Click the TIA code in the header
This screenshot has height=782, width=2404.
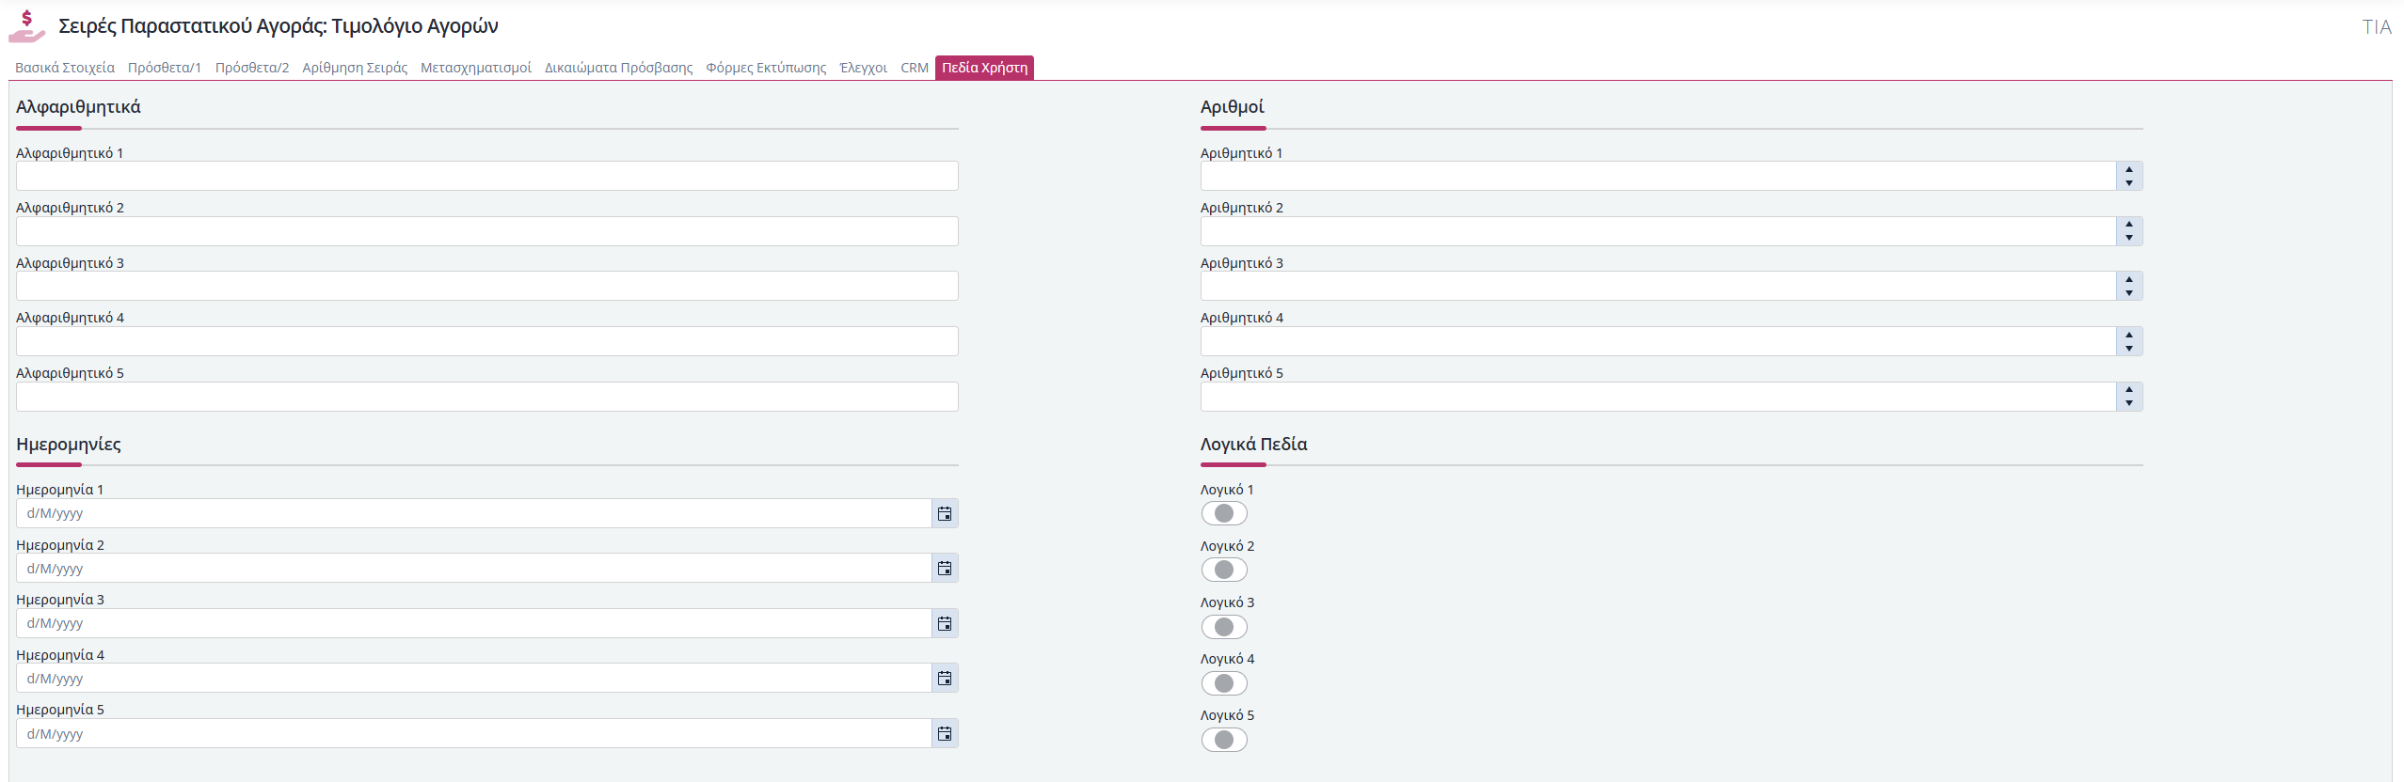click(2377, 27)
